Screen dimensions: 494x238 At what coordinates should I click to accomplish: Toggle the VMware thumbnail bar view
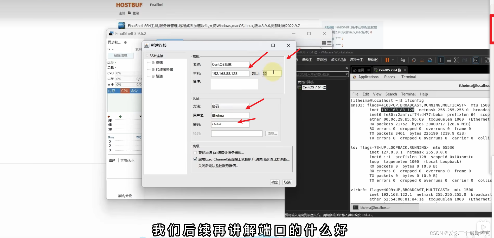tap(449, 60)
